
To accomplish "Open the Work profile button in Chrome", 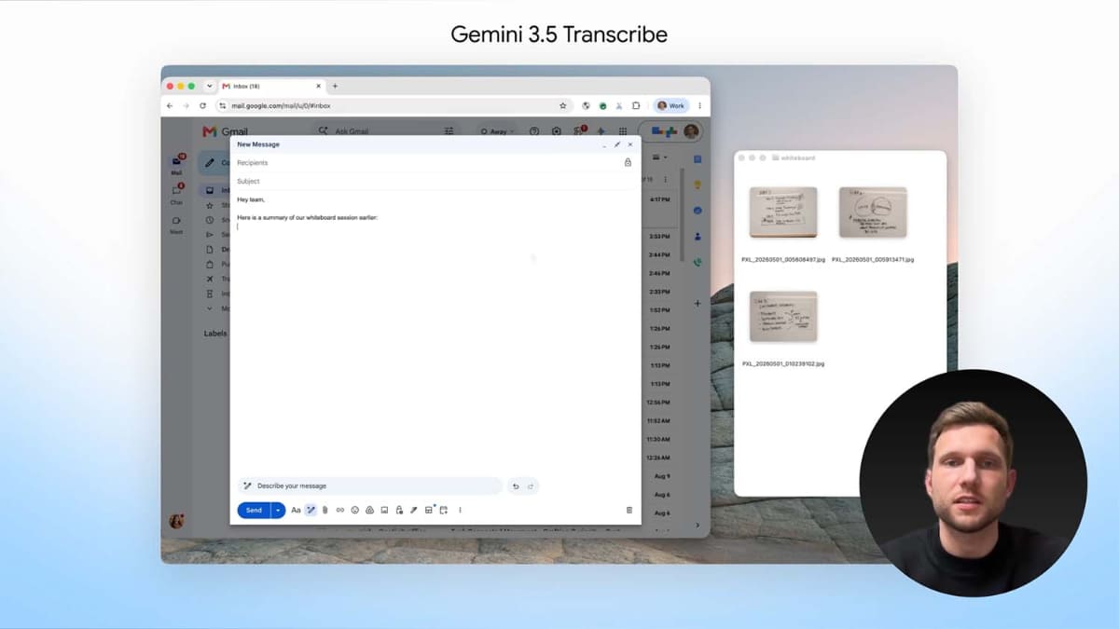I will 671,106.
